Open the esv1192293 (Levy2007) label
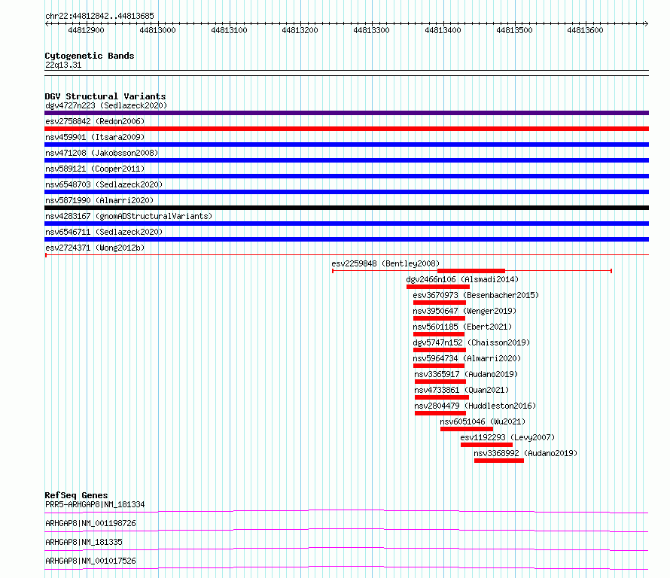The image size is (670, 578). tap(507, 437)
